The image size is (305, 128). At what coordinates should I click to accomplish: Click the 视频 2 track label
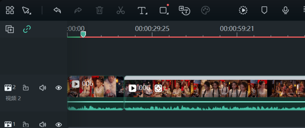[x=13, y=98]
